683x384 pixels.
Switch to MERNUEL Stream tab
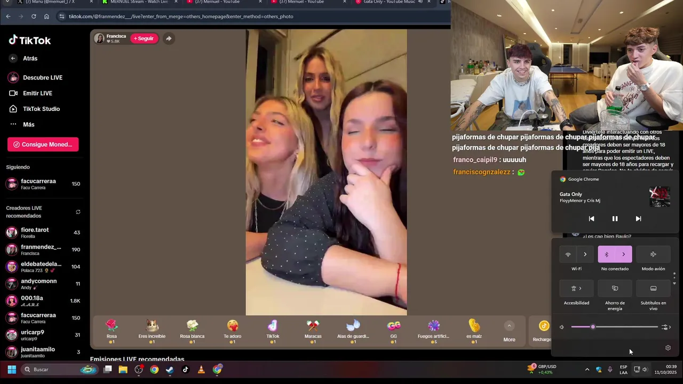coord(139,2)
